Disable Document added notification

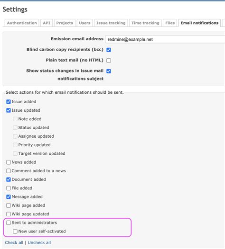click(9, 179)
